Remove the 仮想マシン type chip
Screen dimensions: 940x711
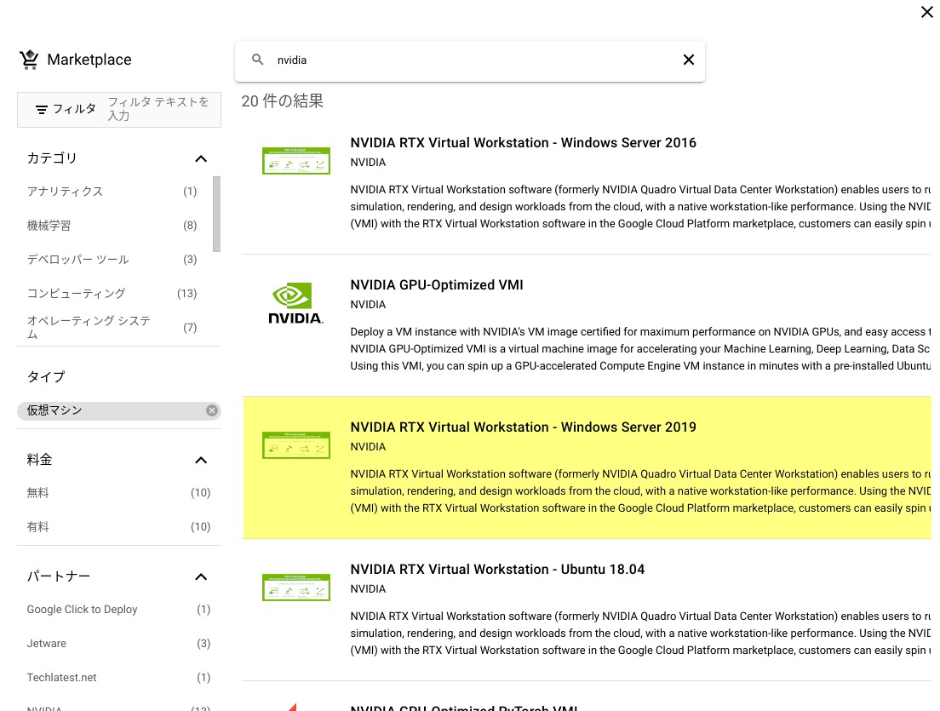[x=212, y=410]
